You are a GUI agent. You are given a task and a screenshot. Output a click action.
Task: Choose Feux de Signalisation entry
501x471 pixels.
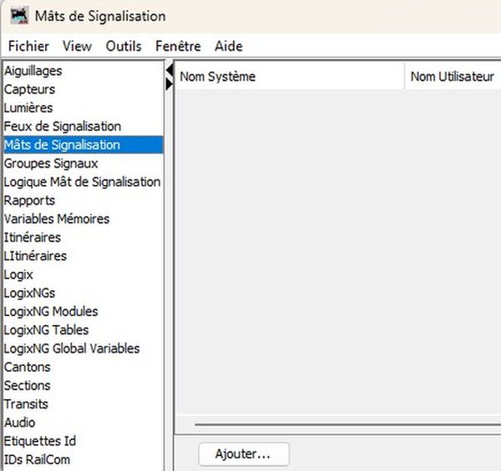63,126
